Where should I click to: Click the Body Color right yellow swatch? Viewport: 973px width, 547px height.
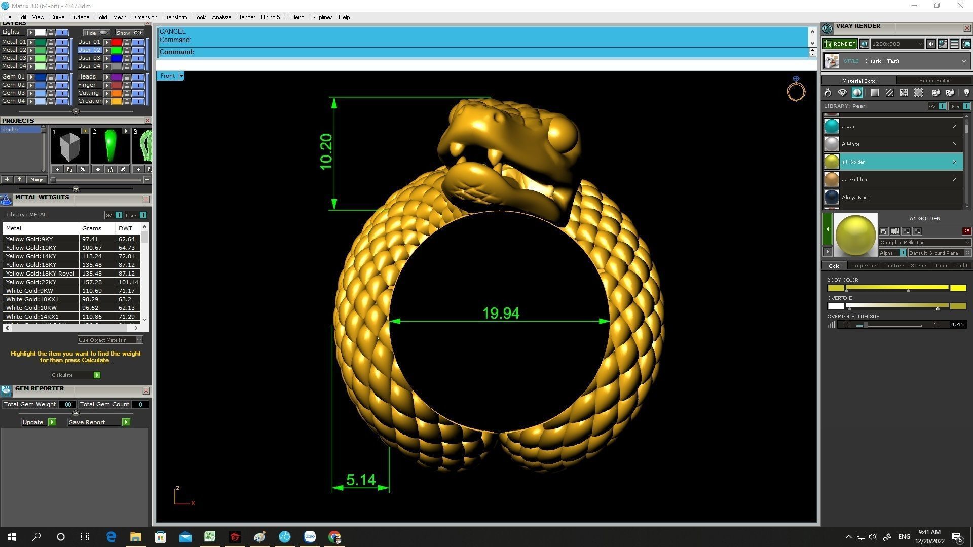tap(958, 288)
